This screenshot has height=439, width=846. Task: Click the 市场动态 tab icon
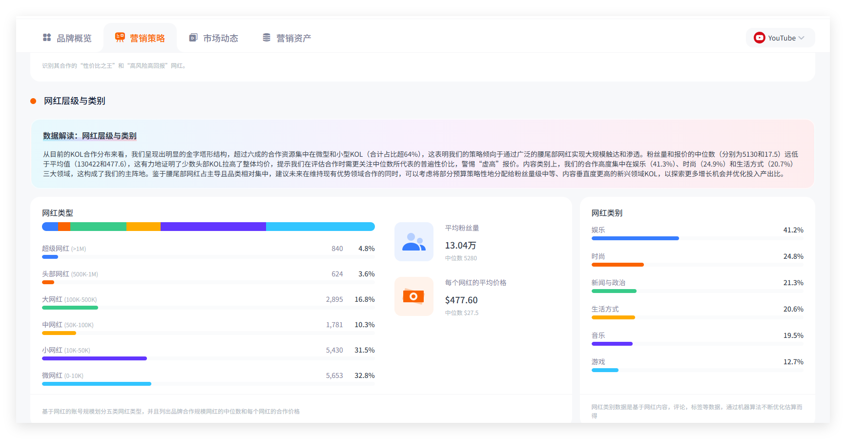pyautogui.click(x=193, y=38)
